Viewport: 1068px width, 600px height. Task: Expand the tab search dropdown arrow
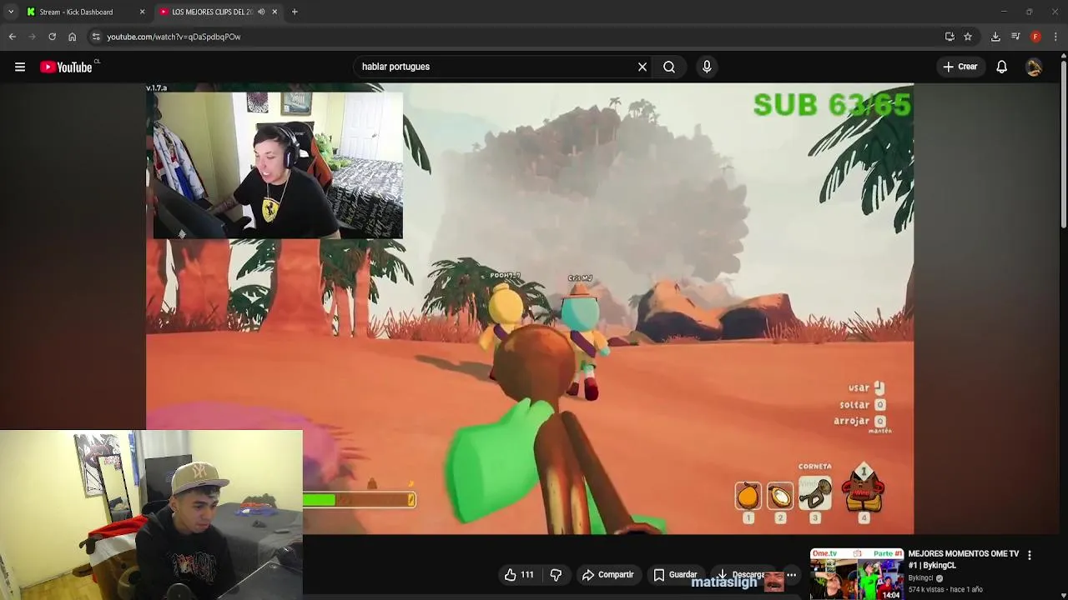[x=10, y=12]
